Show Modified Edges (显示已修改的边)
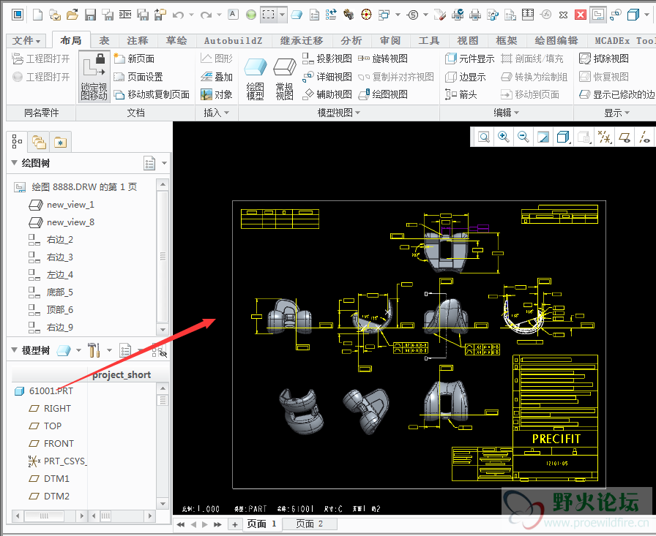Viewport: 656px width, 536px height. [617, 95]
